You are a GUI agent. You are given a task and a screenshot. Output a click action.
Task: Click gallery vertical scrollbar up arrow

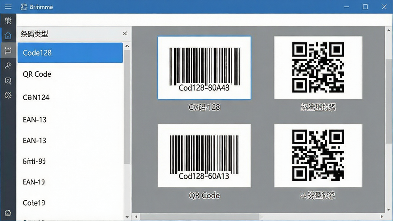(388, 31)
